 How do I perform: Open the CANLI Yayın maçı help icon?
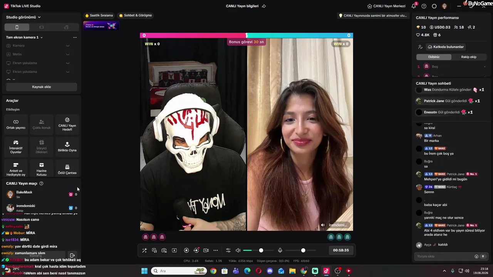[x=41, y=184]
